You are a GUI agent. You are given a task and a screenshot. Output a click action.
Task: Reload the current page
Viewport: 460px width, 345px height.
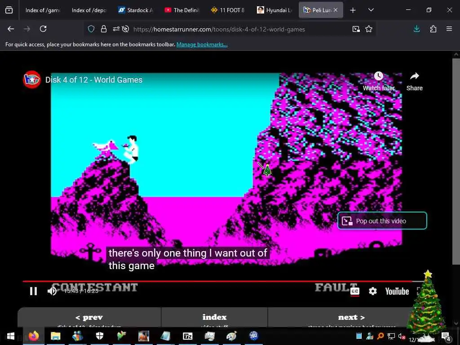pyautogui.click(x=43, y=29)
